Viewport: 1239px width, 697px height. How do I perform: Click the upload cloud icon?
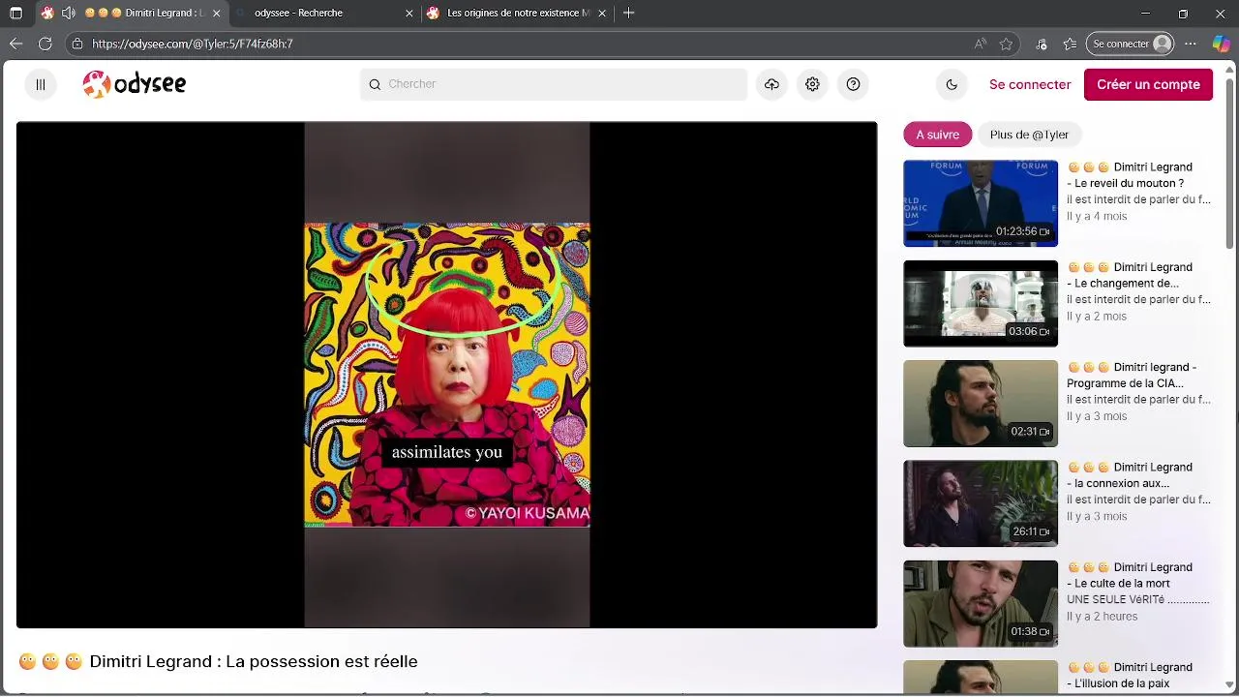771,84
